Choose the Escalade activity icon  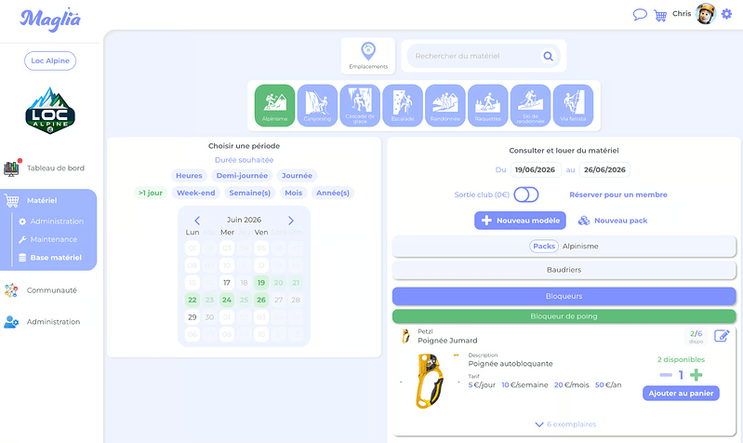click(403, 105)
